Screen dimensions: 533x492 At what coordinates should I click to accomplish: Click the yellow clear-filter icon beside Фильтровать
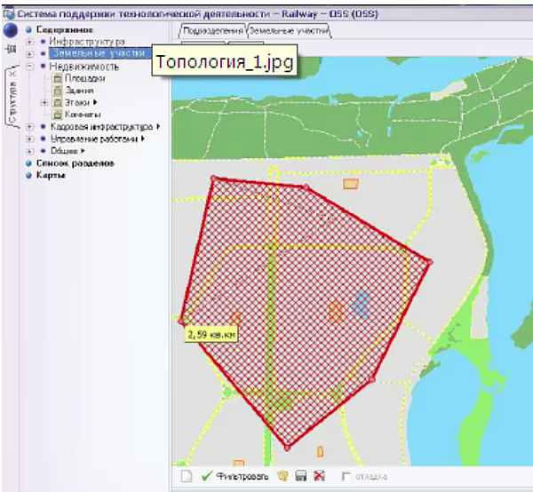point(285,477)
